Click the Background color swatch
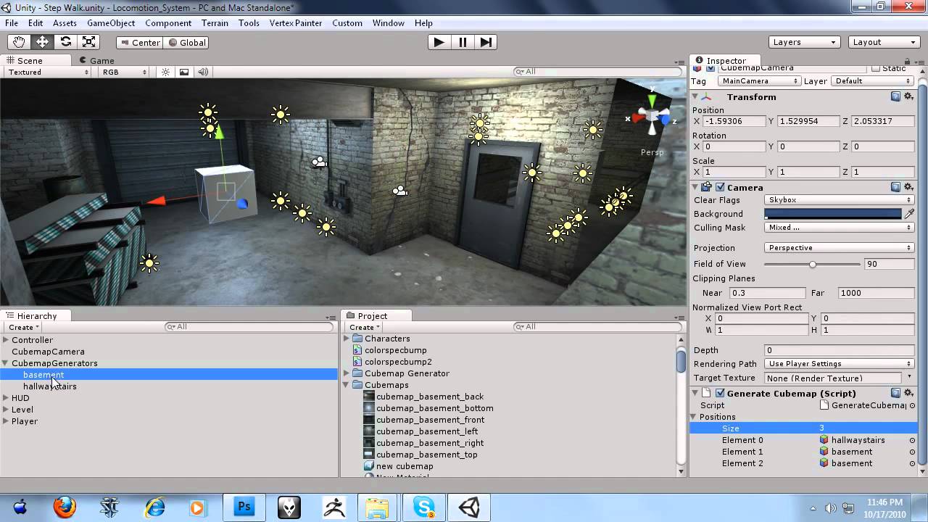The image size is (928, 522). [832, 214]
